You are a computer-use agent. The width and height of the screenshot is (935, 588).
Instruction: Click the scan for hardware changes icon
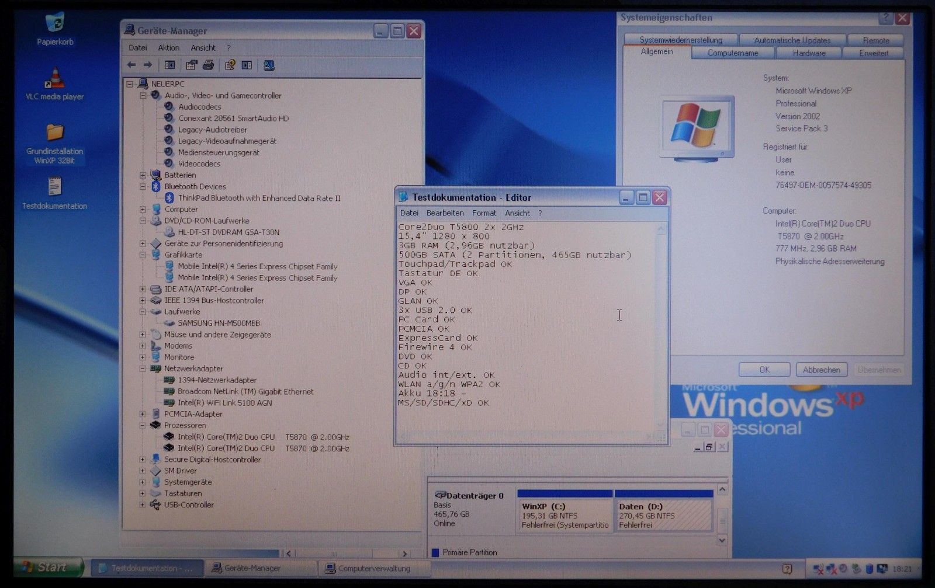269,65
